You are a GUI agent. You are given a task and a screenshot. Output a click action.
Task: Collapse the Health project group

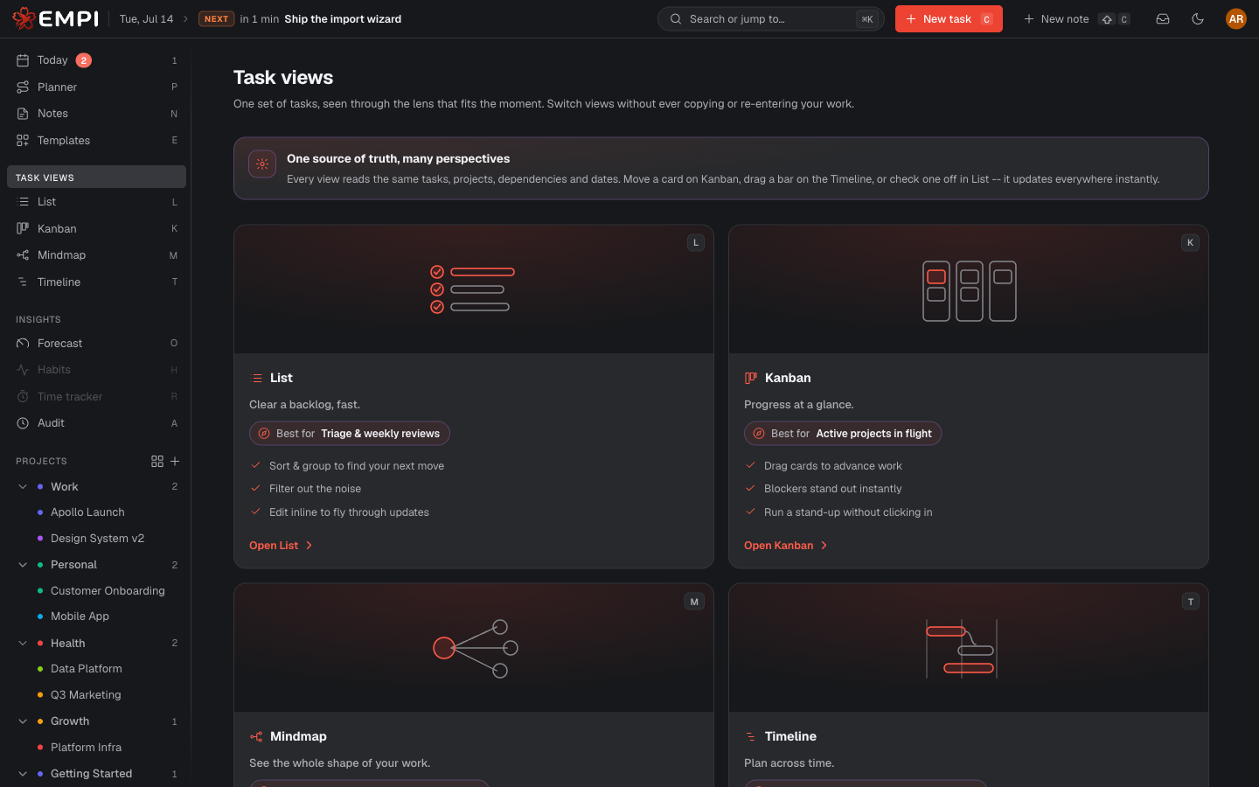(x=23, y=644)
